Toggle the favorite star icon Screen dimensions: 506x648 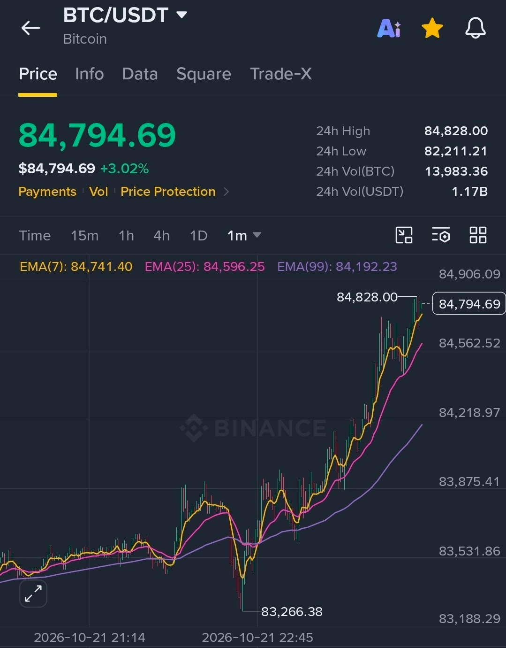[x=432, y=28]
